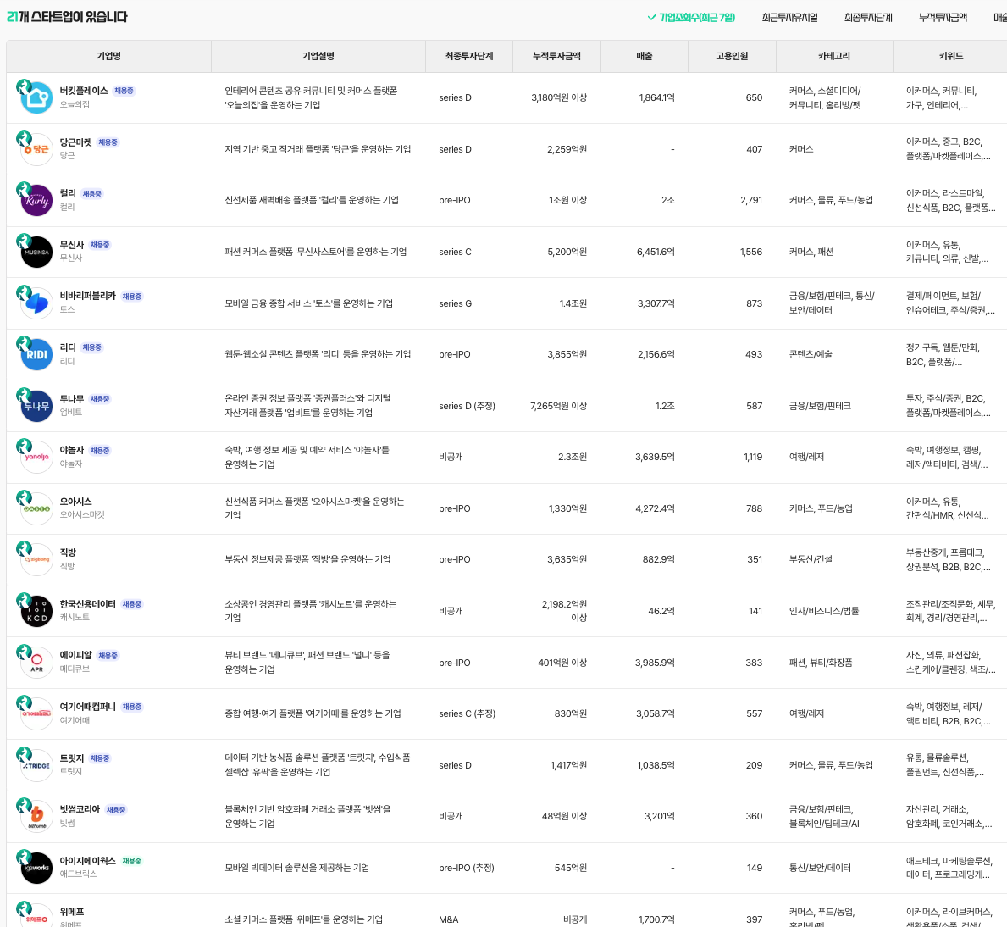This screenshot has height=927, width=1007.
Task: Open the 아이지에이웍스 company name link
Action: (88, 861)
